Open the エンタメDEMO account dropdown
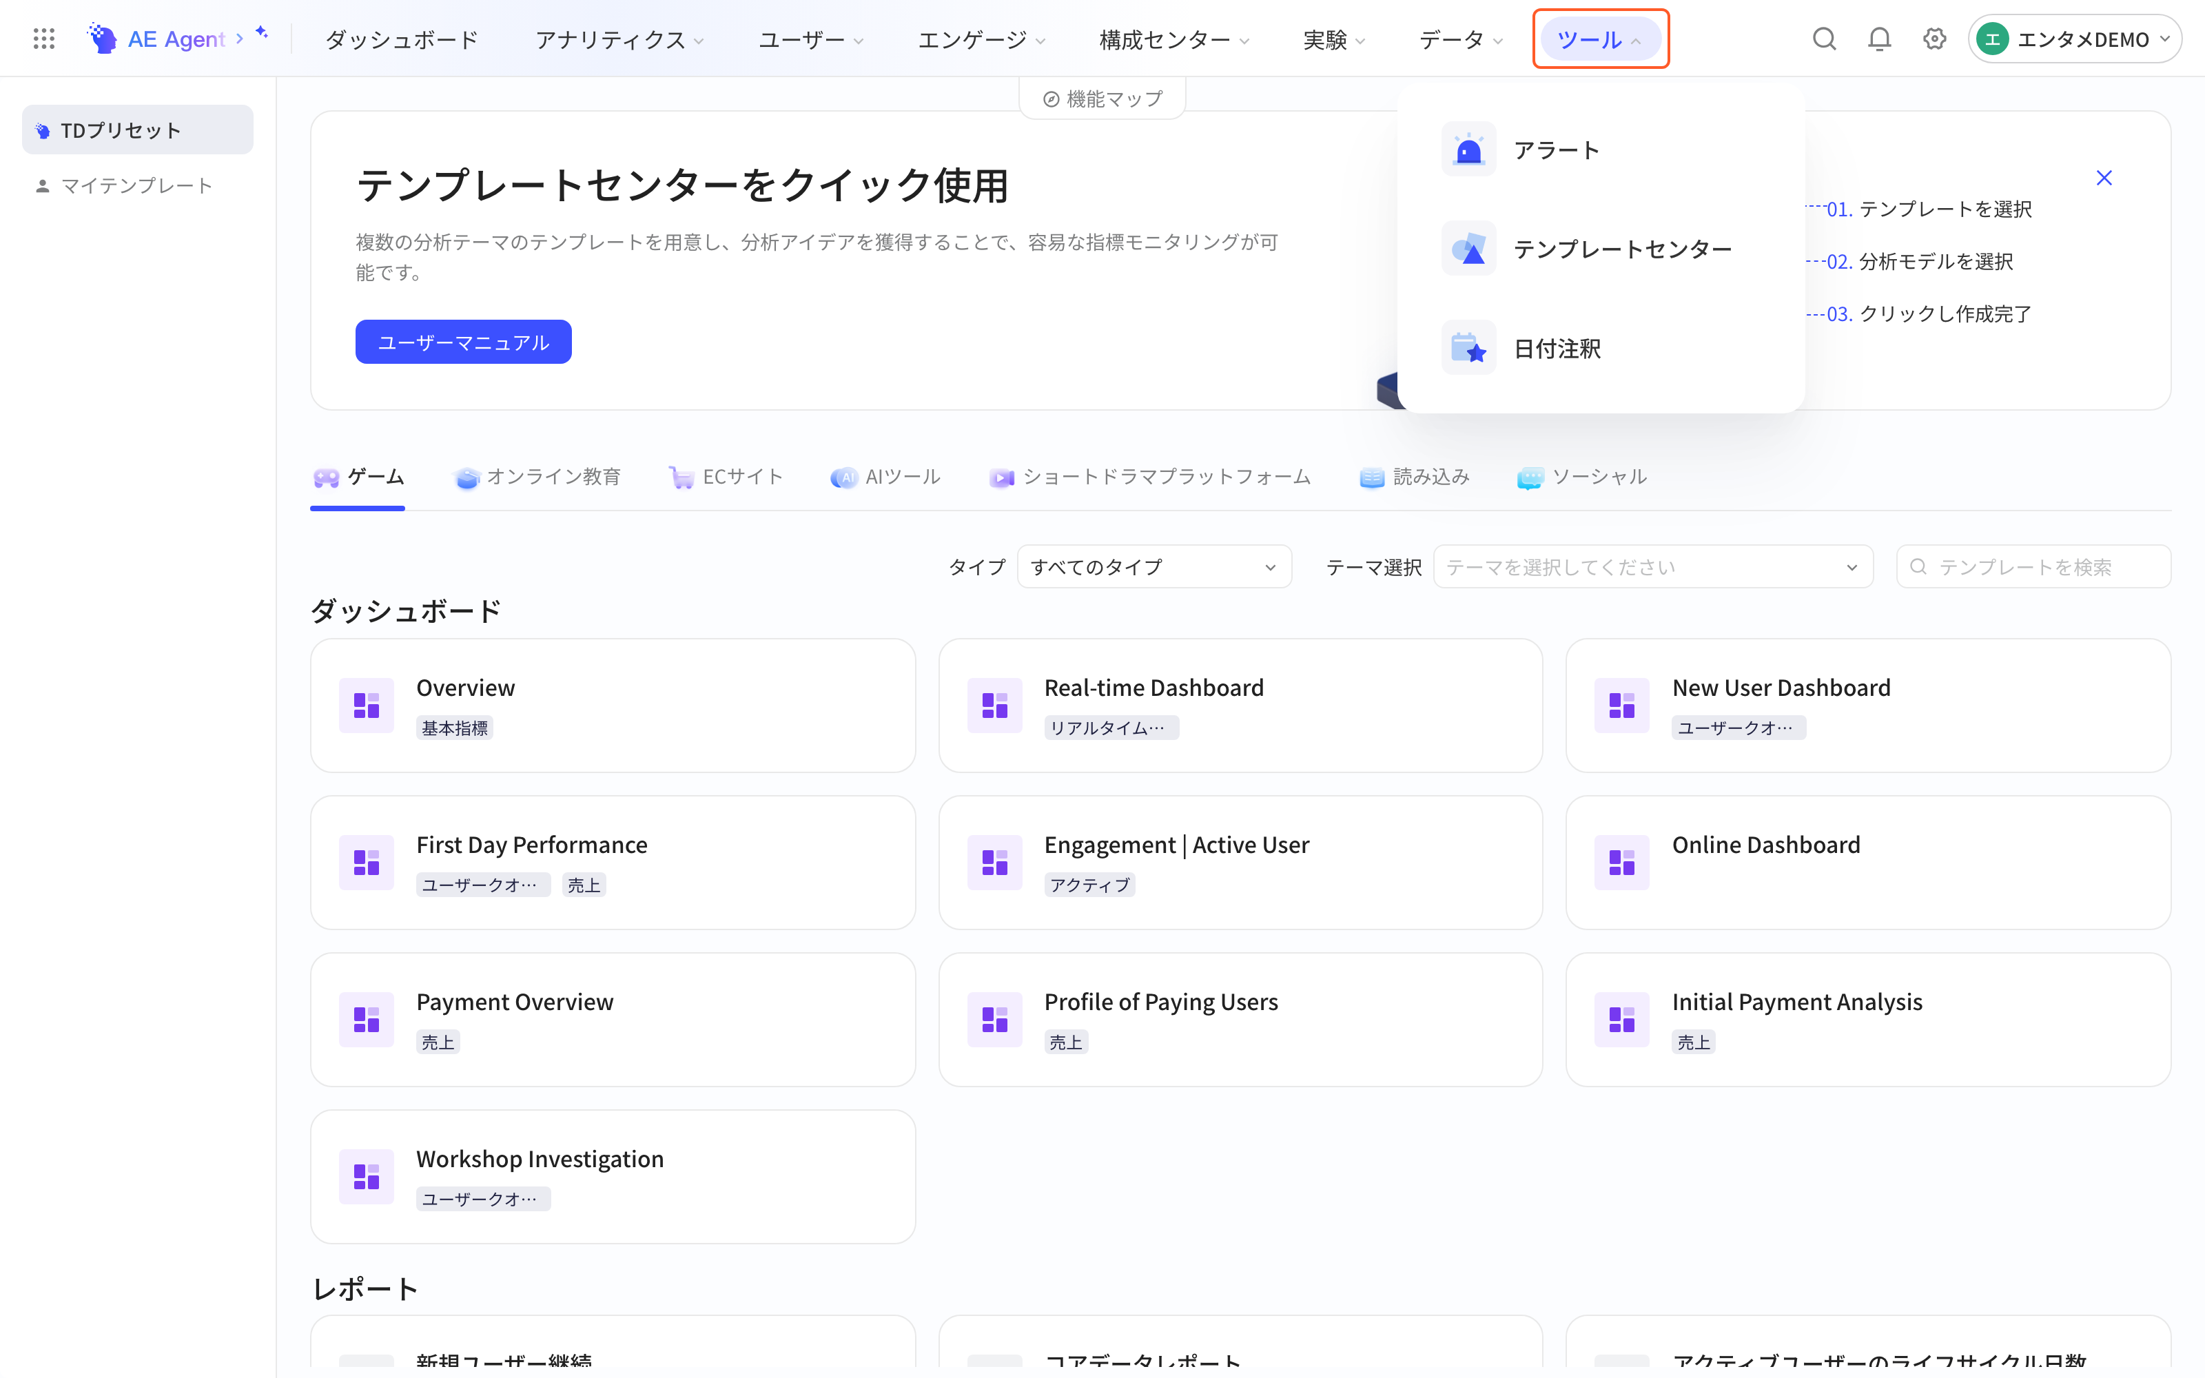The height and width of the screenshot is (1378, 2205). tap(2075, 39)
